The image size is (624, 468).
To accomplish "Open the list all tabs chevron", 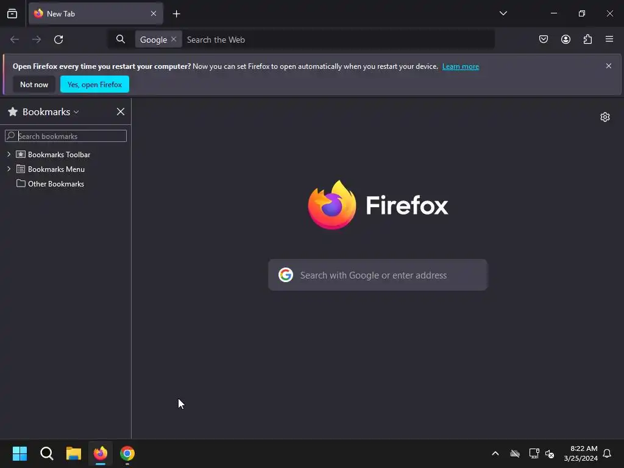I will [x=503, y=13].
